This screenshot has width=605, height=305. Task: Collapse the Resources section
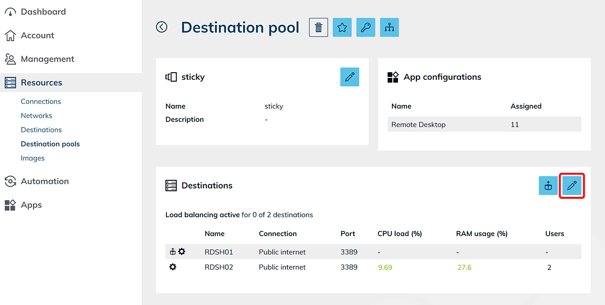[x=41, y=83]
